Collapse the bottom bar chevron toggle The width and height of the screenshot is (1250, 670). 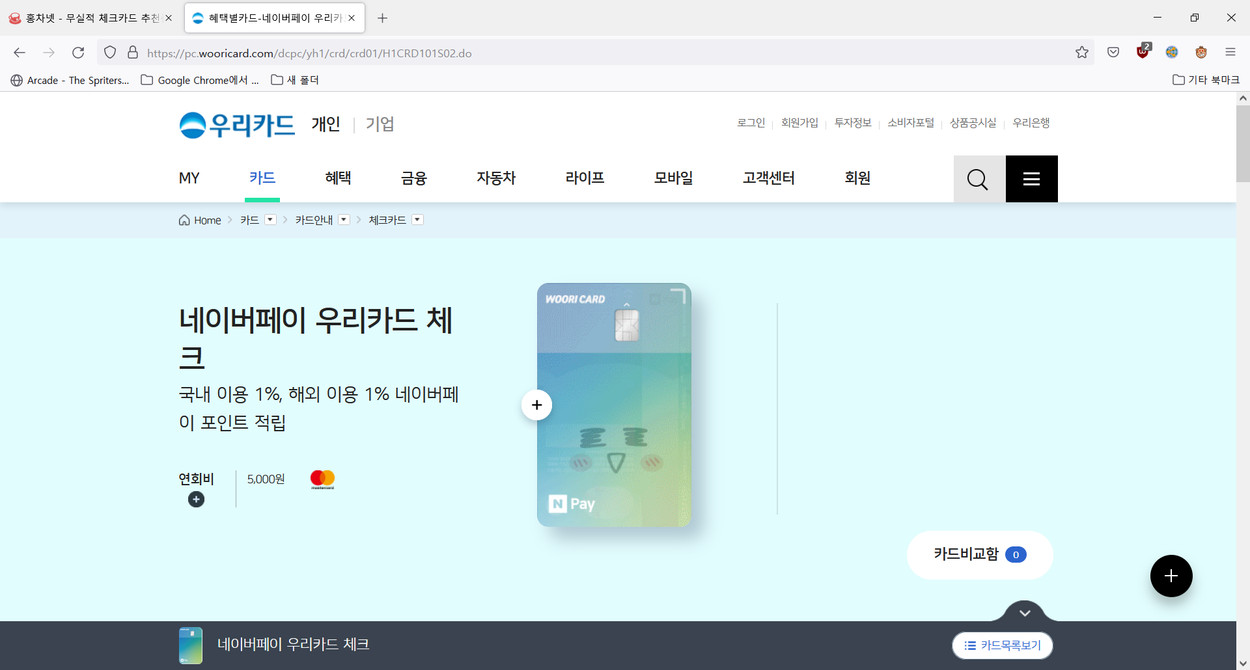[x=1025, y=613]
